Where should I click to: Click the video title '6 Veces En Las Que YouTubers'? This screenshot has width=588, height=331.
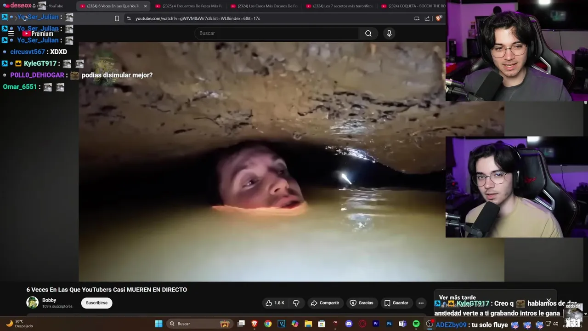[x=107, y=290]
